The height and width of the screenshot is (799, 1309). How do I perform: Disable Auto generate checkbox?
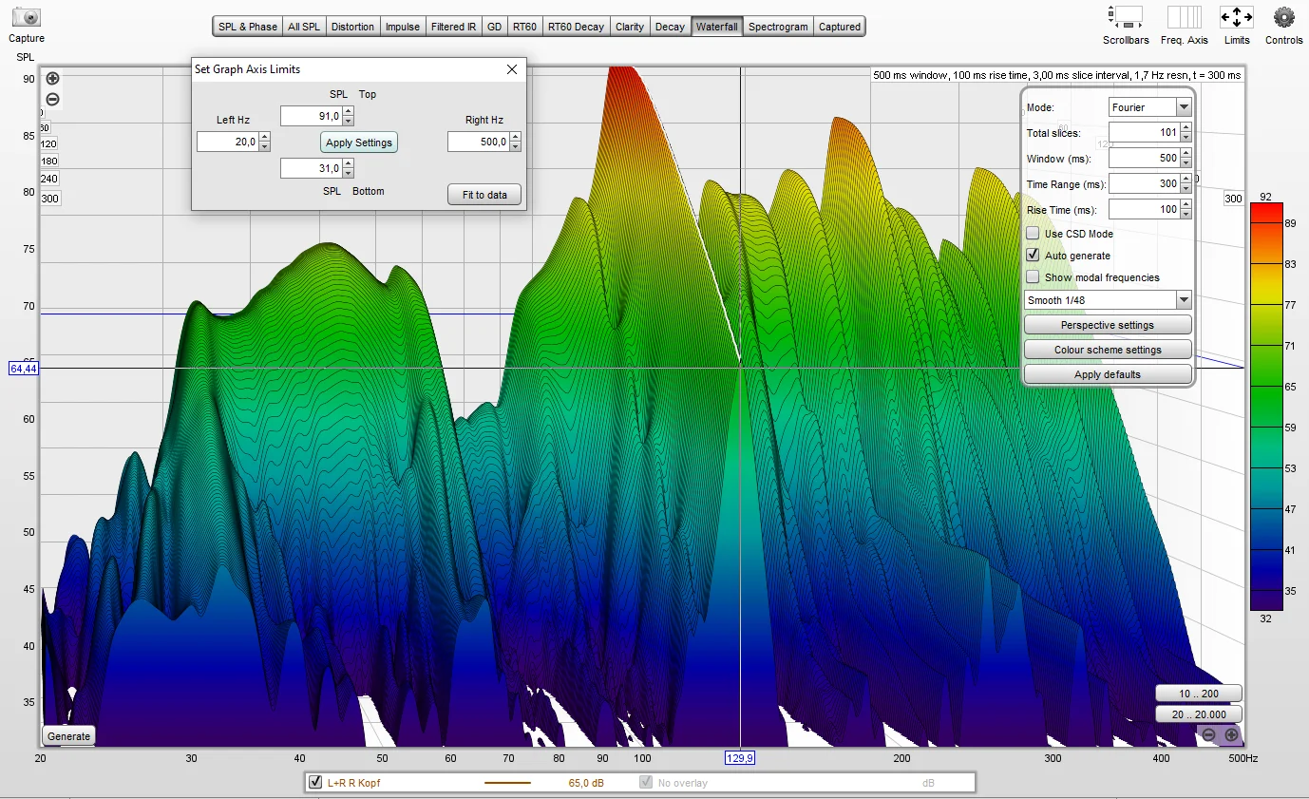pos(1033,256)
